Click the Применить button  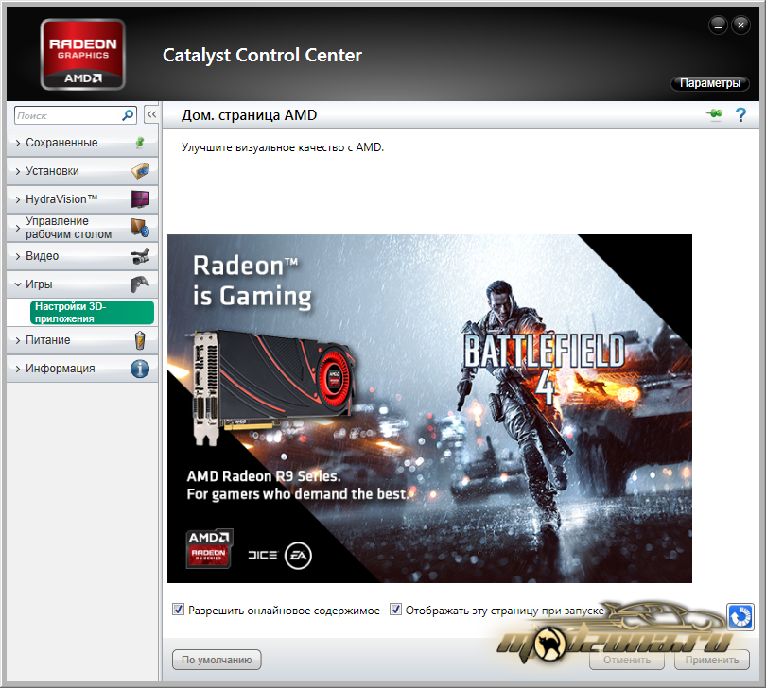point(712,660)
